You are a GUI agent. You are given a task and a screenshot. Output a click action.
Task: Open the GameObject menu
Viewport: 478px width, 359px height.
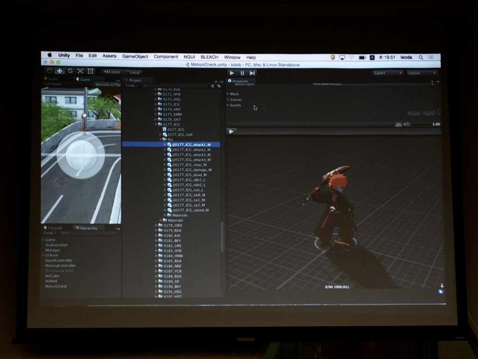[135, 57]
